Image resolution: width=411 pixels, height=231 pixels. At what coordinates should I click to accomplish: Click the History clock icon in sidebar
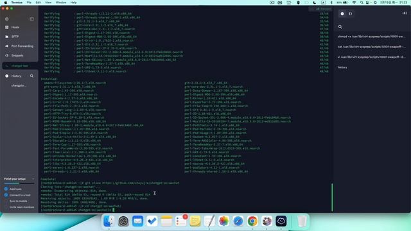coord(7,76)
